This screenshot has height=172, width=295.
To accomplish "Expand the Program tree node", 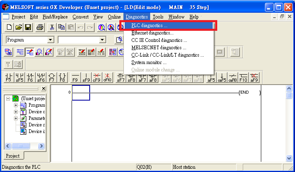I will (x=16, y=105).
